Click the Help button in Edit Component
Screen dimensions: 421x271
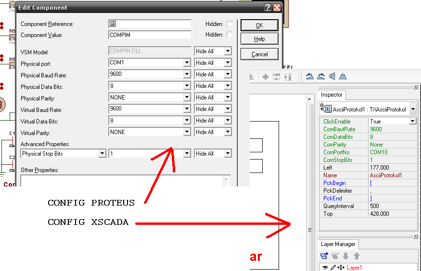[259, 39]
